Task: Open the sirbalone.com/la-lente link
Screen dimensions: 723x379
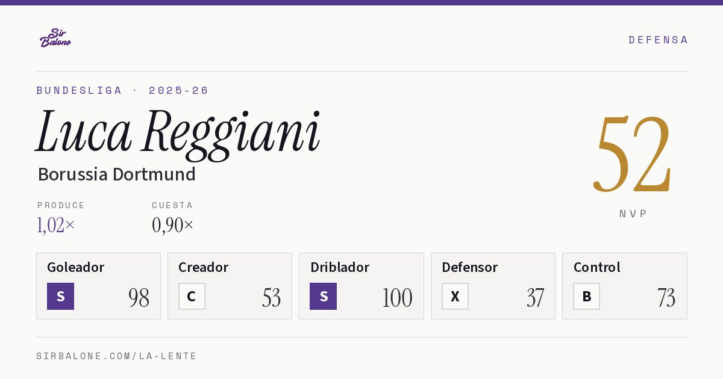Action: click(117, 356)
